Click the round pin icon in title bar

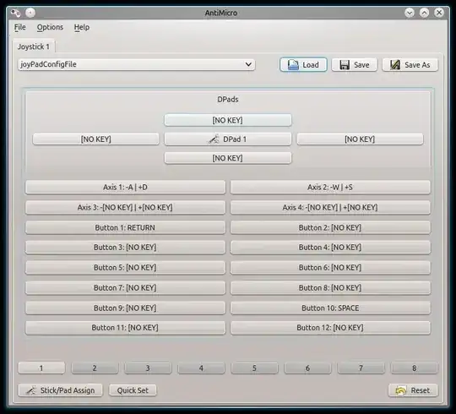click(30, 13)
